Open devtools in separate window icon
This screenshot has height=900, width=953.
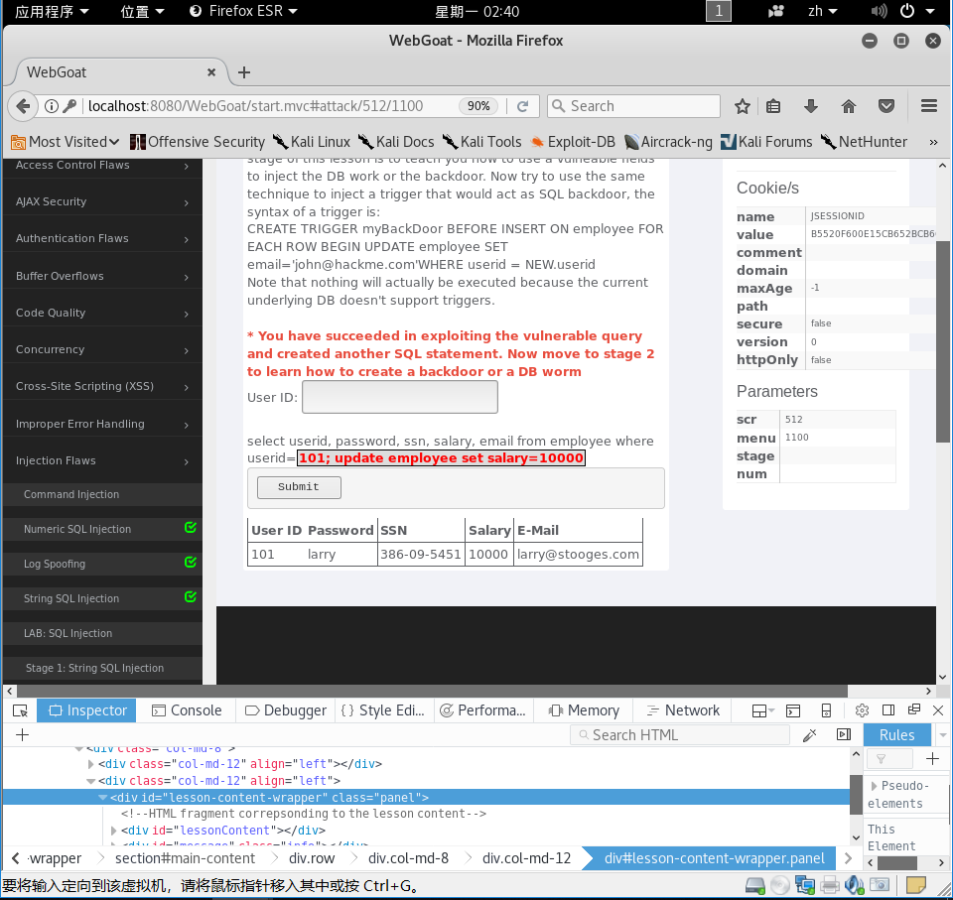(913, 709)
